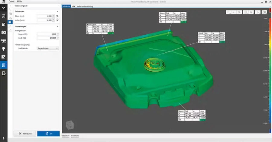272x142 pixels.
Task: Open the Datei menu
Action: pyautogui.click(x=11, y=2)
